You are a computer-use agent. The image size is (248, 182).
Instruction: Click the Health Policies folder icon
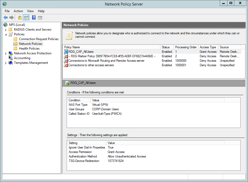tap(15, 49)
